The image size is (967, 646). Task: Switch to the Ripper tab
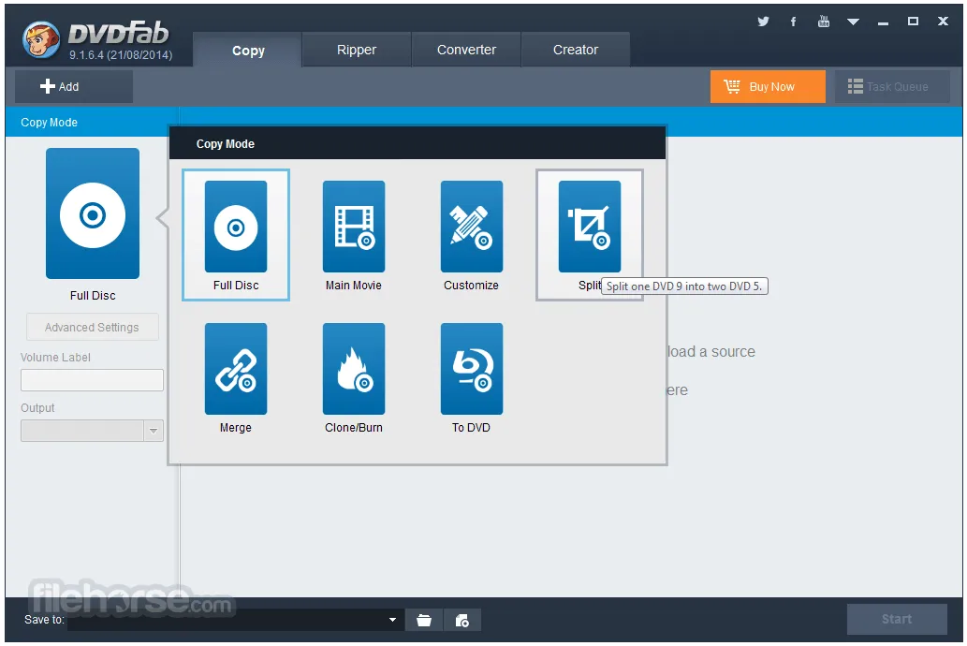coord(357,50)
